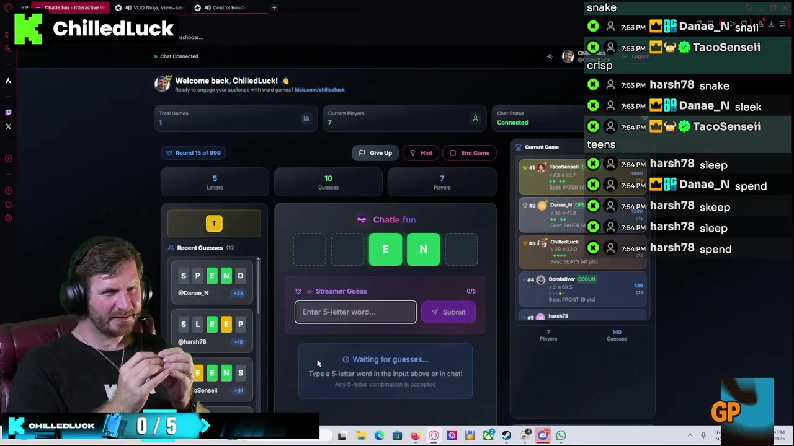Open Firefox from the taskbar
Viewport: 794px width, 446px height.
(x=415, y=435)
